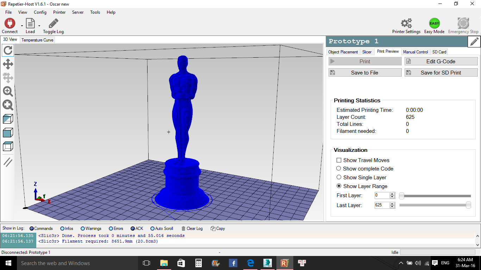Open Windows Store from taskbar
The height and width of the screenshot is (270, 481).
pos(181,263)
